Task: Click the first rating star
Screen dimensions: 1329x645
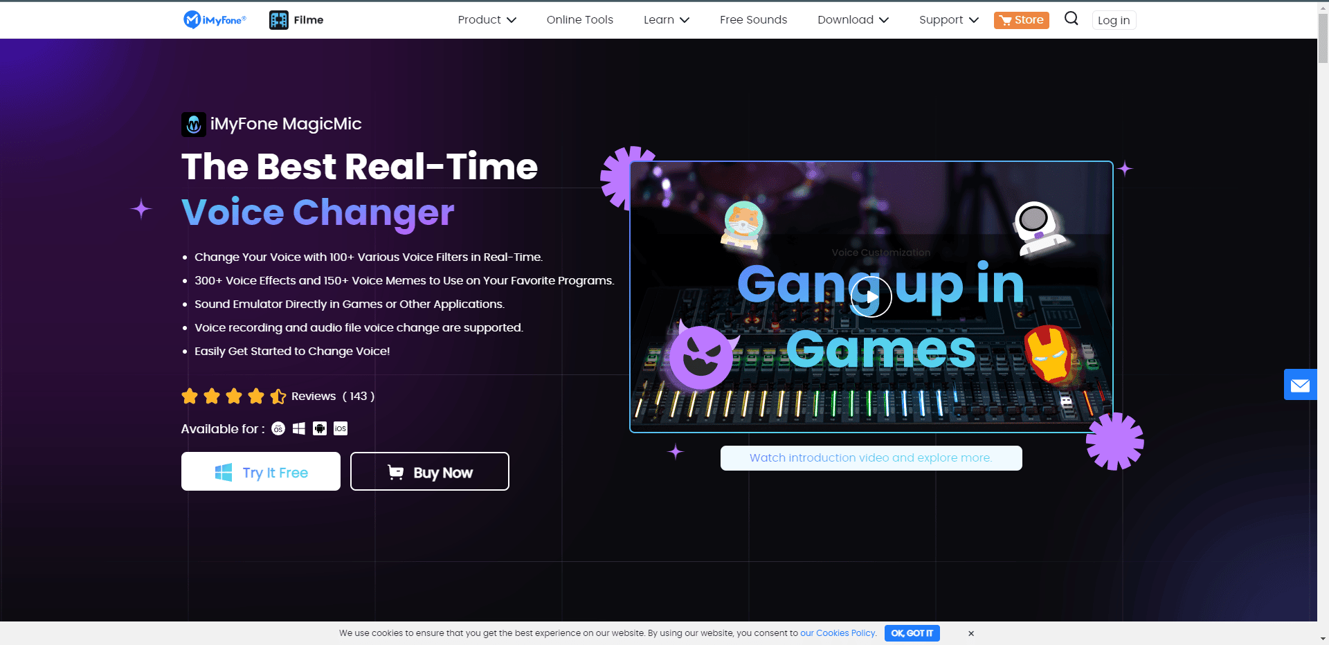Action: click(190, 396)
